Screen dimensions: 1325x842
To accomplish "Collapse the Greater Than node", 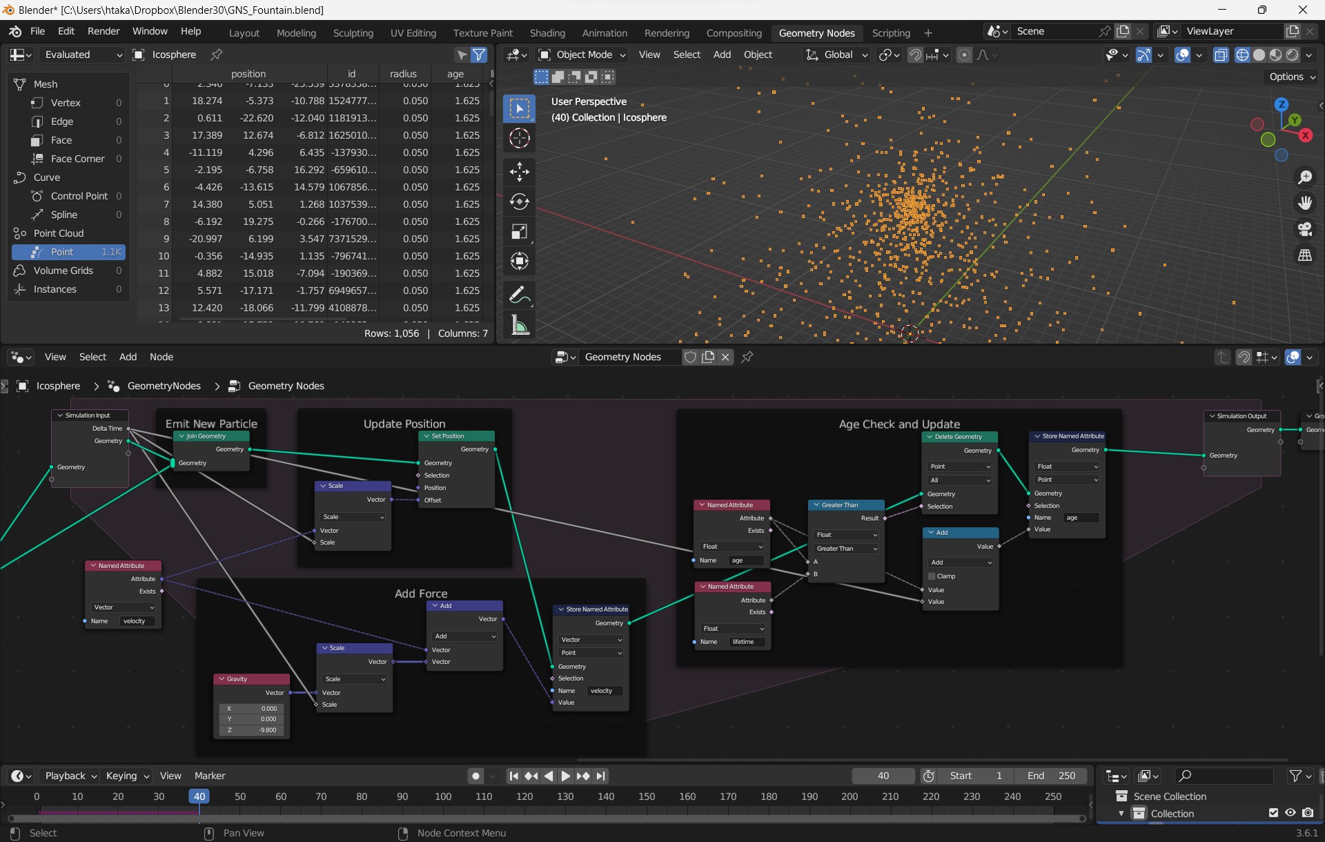I will tap(816, 505).
